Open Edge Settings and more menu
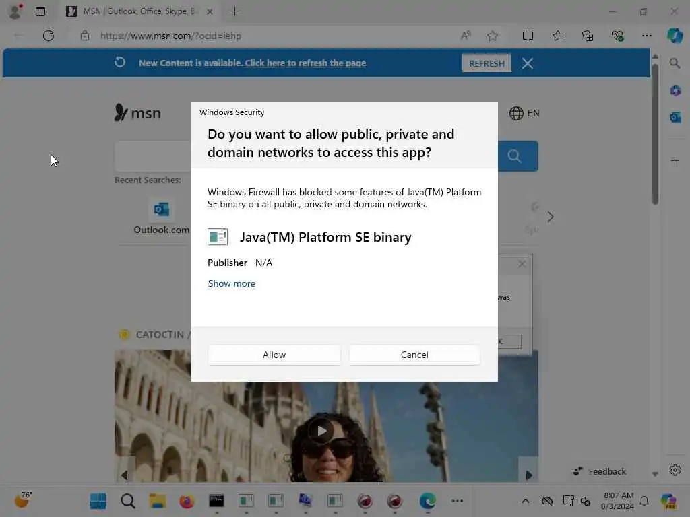This screenshot has height=517, width=690. point(646,36)
